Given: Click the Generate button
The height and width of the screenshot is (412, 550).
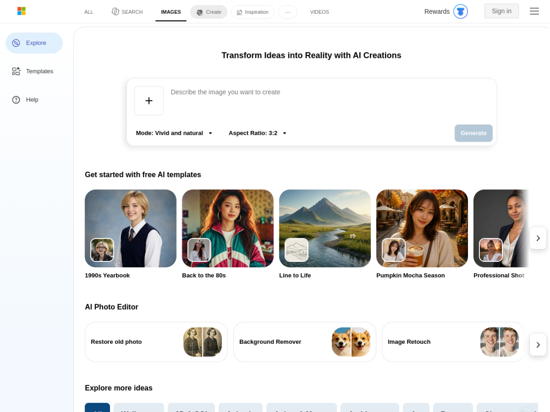Looking at the screenshot, I should [x=474, y=133].
